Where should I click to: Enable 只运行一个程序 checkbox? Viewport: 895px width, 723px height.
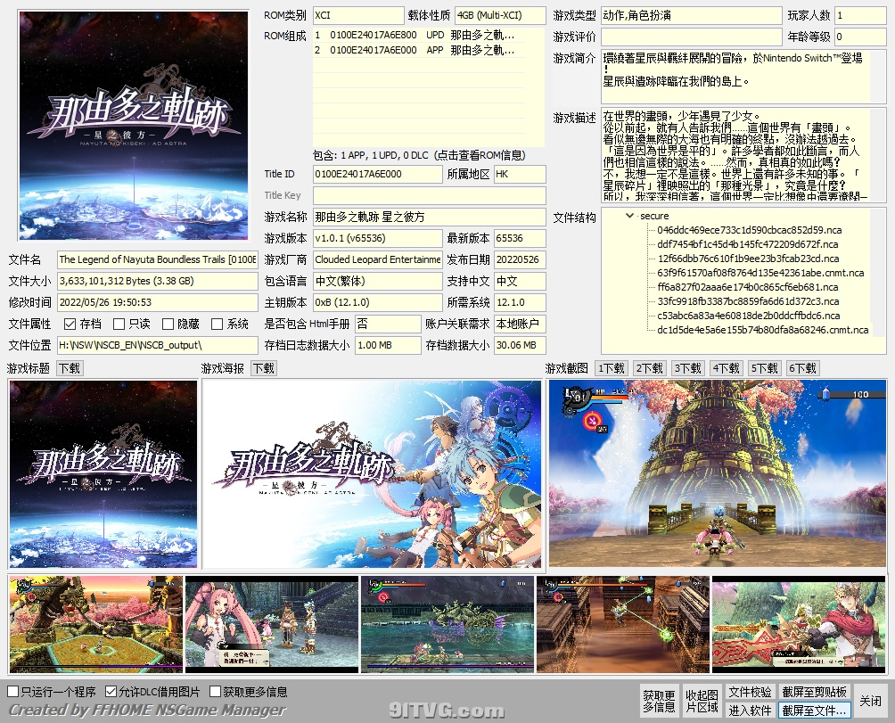13,692
